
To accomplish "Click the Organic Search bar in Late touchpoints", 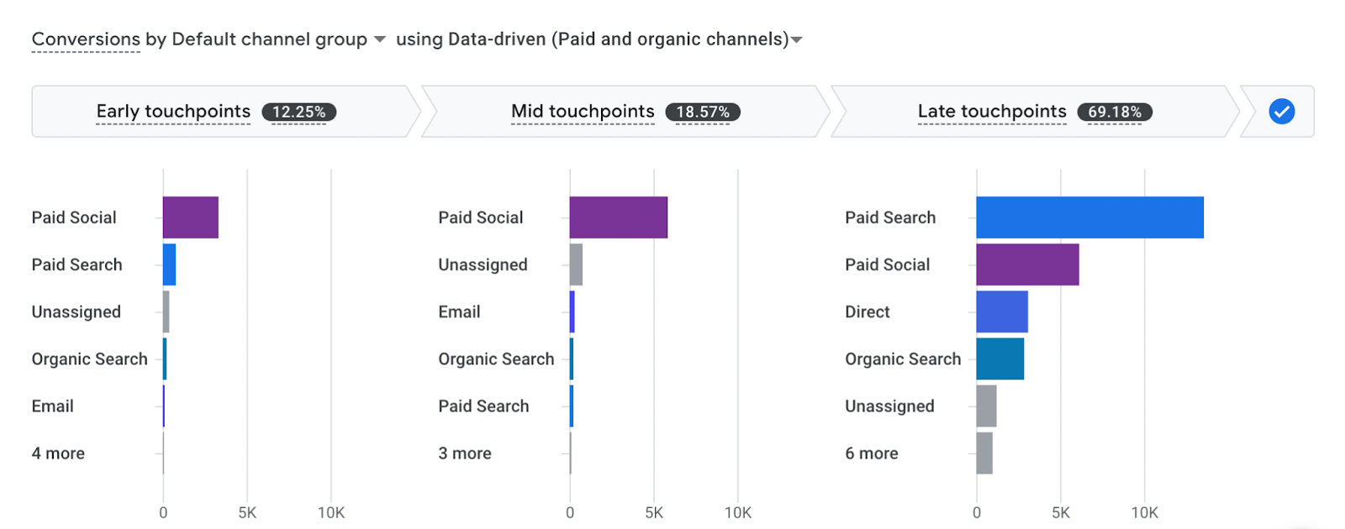I will [1000, 359].
